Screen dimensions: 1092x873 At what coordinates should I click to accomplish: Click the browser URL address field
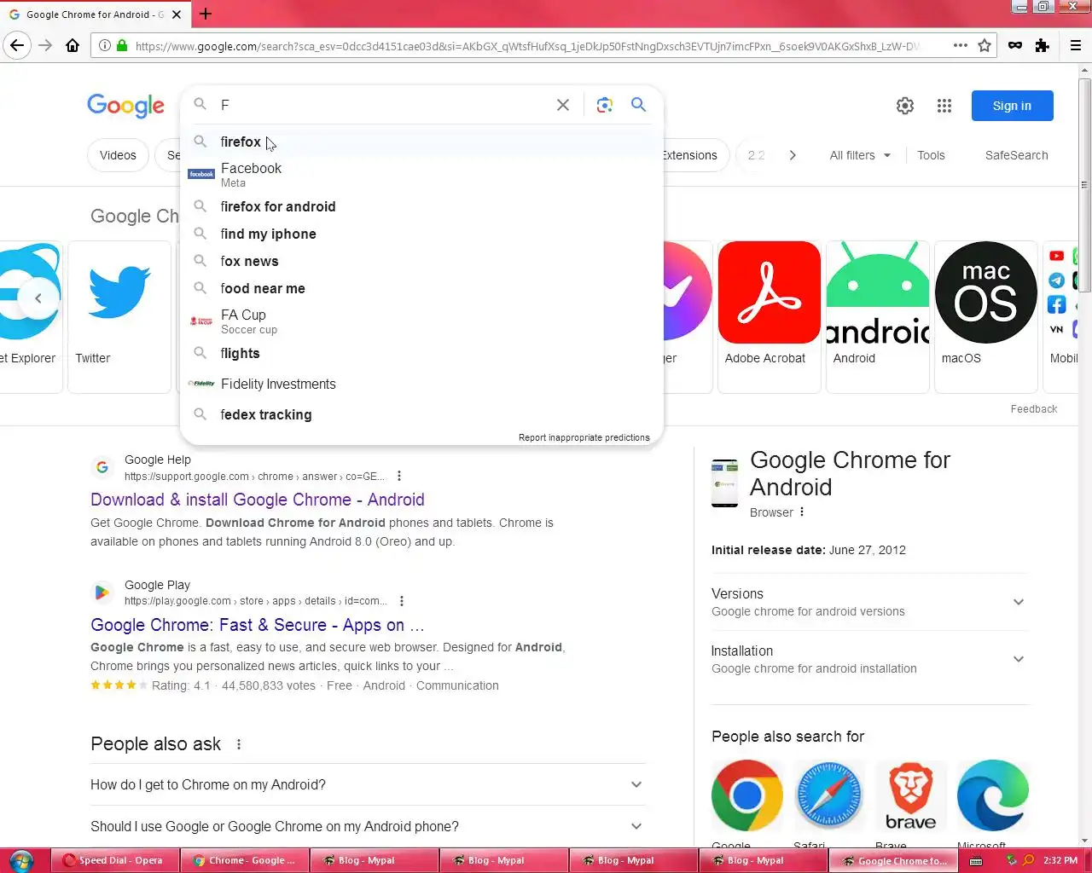pyautogui.click(x=527, y=46)
